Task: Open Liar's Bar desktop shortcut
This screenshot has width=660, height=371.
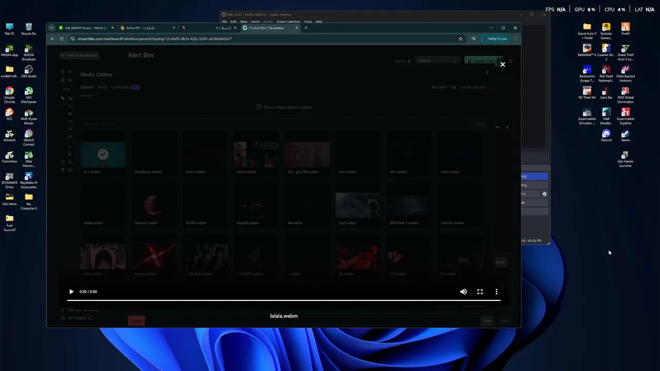Action: coord(606,93)
